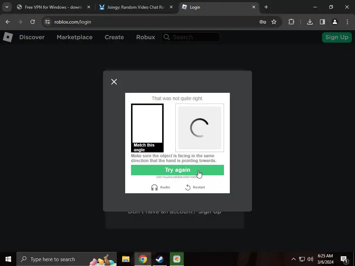
Task: Restore down the Chrome window
Action: 331,7
